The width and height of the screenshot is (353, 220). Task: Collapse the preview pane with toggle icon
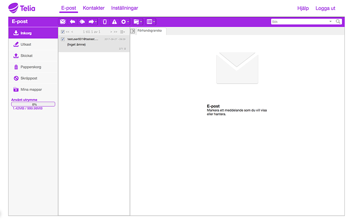coord(133,31)
